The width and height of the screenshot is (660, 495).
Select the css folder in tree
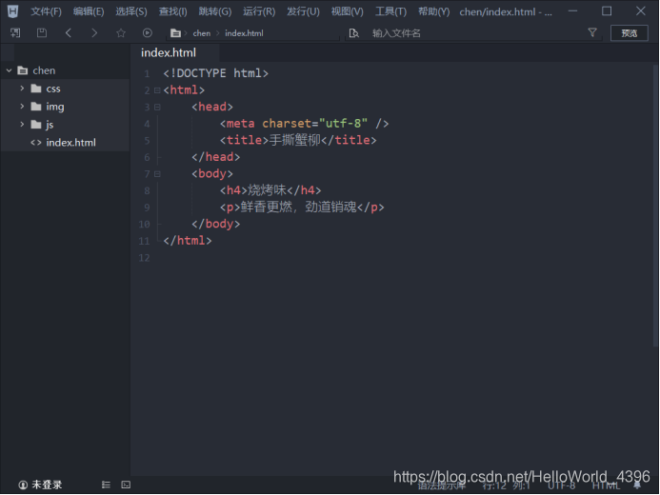[x=65, y=89]
